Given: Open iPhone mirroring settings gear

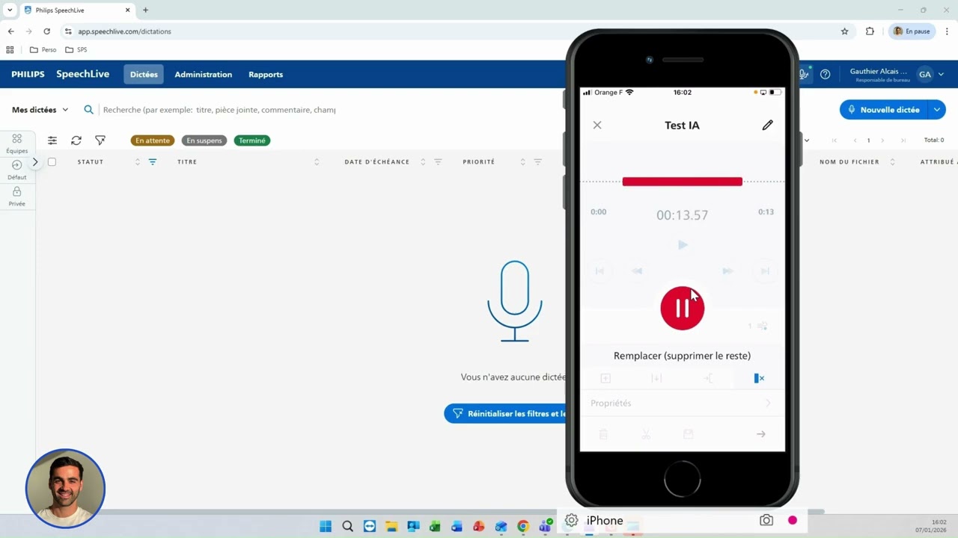Looking at the screenshot, I should point(571,521).
